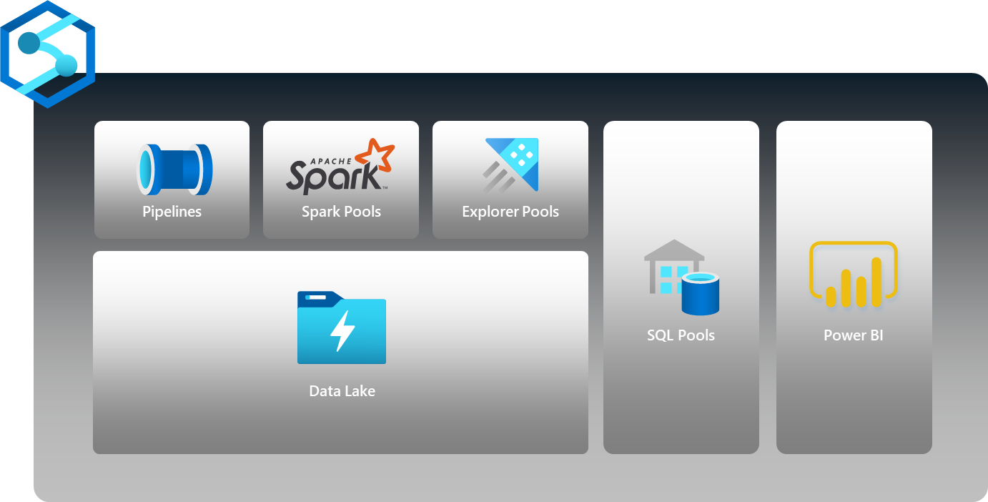Click the SQL Pools warehouse icon
This screenshot has width=988, height=502.
pyautogui.click(x=681, y=277)
